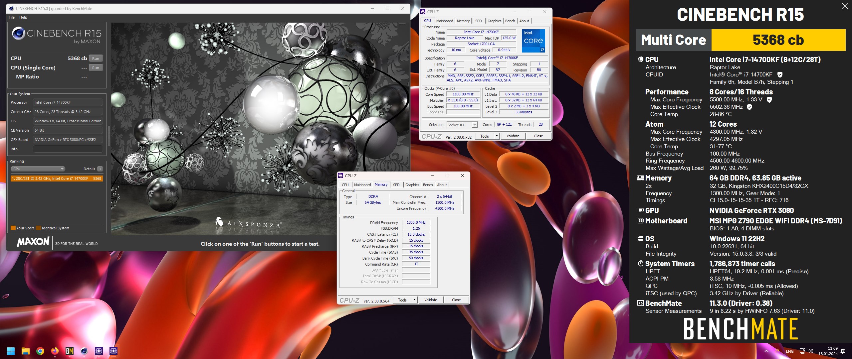Open About tab in lower CPU-Z window
This screenshot has width=852, height=359.
click(442, 185)
